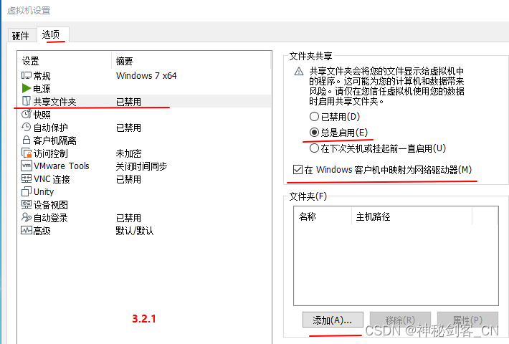
Task: Click the 共享文件夹 shared folders icon
Action: point(27,101)
